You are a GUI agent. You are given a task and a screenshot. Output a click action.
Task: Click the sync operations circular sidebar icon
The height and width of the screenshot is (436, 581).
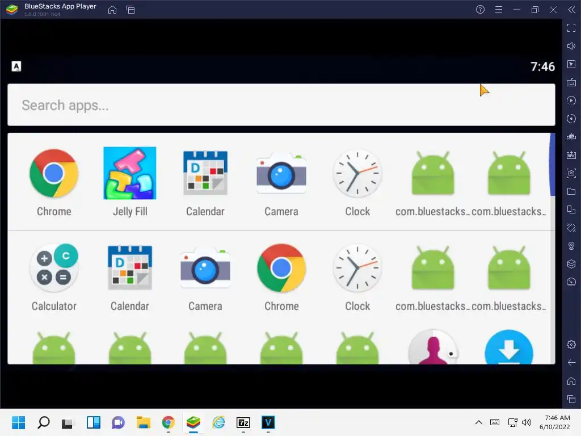[x=571, y=119]
